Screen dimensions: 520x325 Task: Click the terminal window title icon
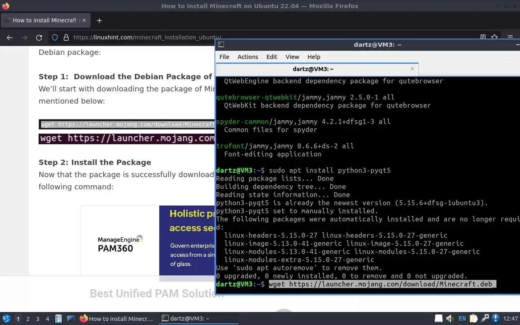pos(221,45)
